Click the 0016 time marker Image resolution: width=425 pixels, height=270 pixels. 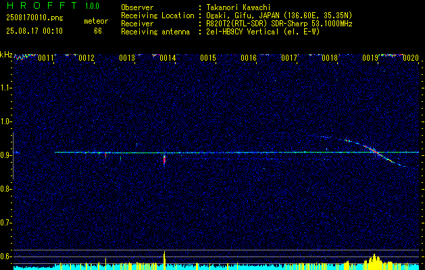pyautogui.click(x=249, y=58)
